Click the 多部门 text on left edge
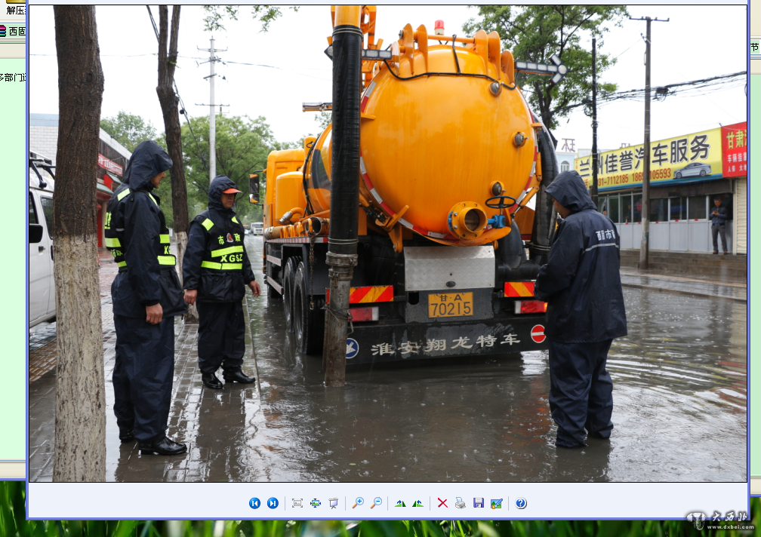Viewport: 761px width, 537px height. pos(12,77)
